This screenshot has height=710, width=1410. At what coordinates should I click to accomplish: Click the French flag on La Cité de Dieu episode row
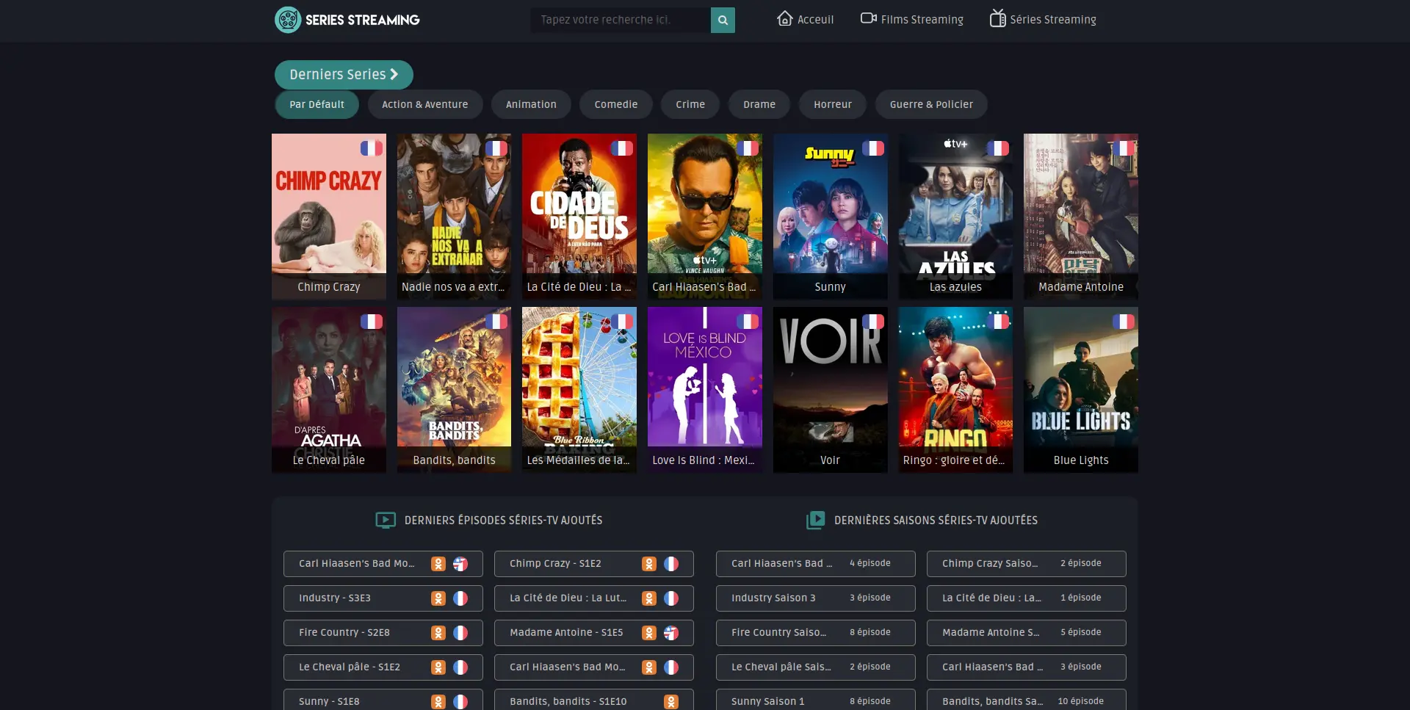click(671, 598)
